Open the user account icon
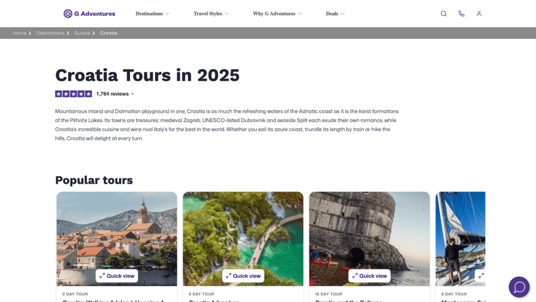The height and width of the screenshot is (302, 536). tap(479, 14)
